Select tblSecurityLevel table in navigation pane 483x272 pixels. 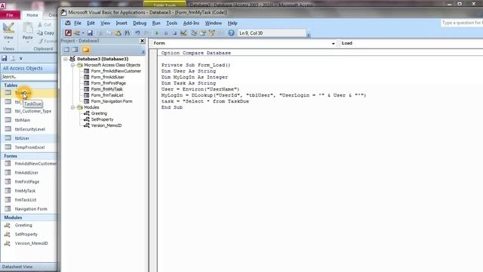point(29,129)
